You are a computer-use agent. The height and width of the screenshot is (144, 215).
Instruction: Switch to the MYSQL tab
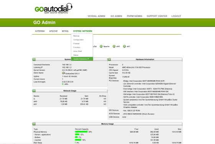pos(65,31)
